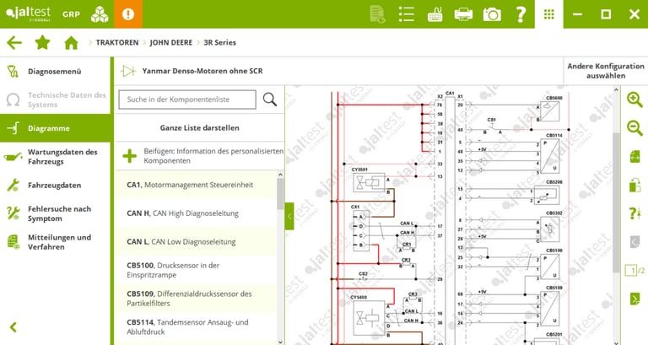
Task: Collapse the component list panel
Action: point(289,216)
